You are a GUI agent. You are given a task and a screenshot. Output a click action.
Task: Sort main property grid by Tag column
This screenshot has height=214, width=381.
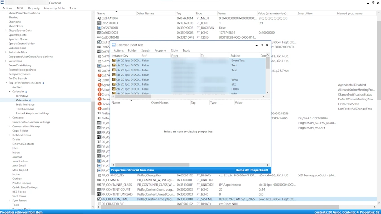185,13
